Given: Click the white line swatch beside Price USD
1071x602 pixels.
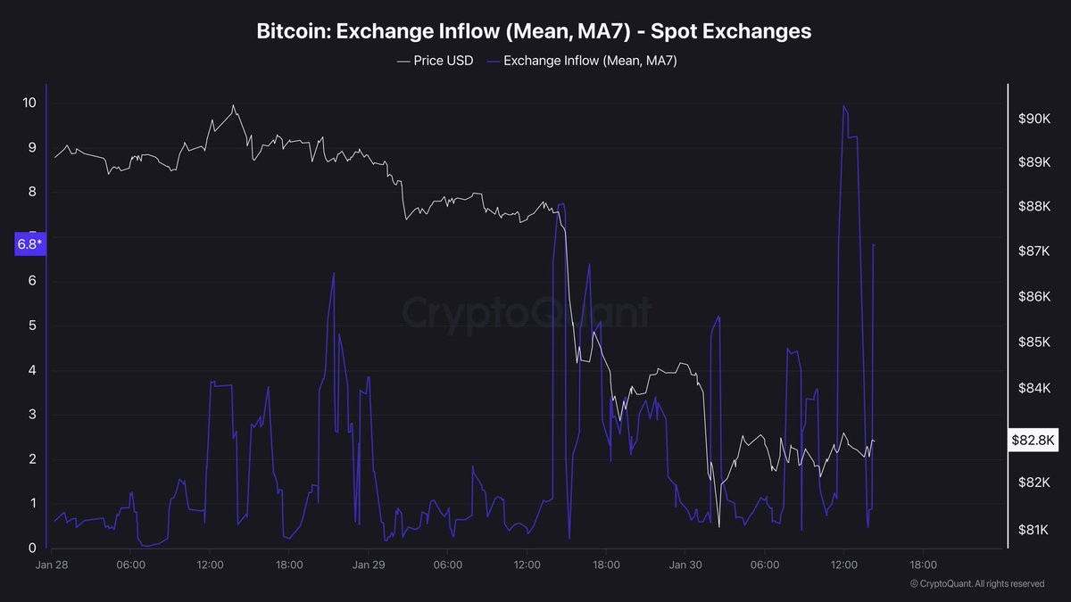Looking at the screenshot, I should (x=403, y=61).
